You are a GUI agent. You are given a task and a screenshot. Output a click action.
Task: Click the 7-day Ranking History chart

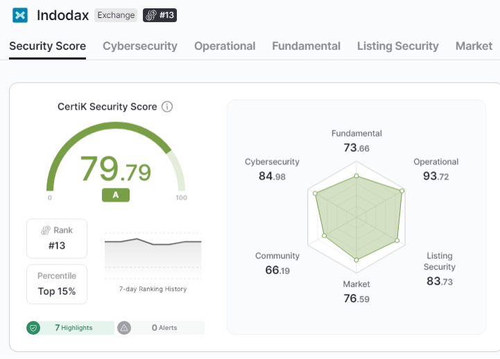[153, 256]
